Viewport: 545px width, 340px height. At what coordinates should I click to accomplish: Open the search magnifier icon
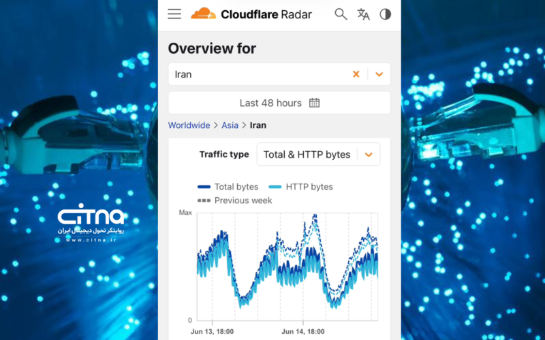coord(341,14)
